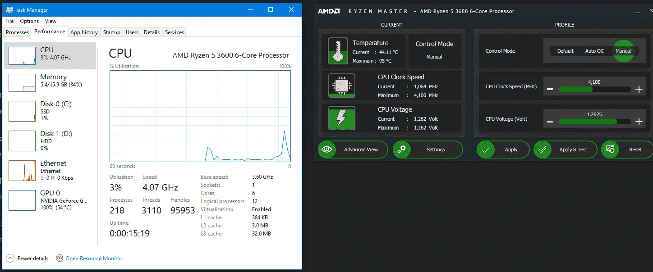This screenshot has width=653, height=272.
Task: Click the CPU Clock Speed slider bar
Action: click(594, 89)
